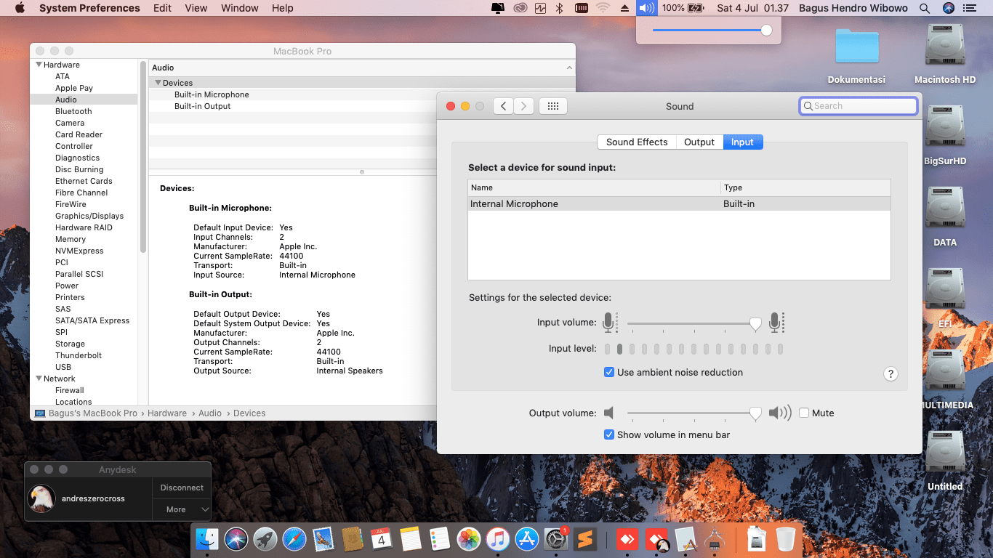Switch to the Output tab
Viewport: 993px width, 558px height.
pos(699,142)
